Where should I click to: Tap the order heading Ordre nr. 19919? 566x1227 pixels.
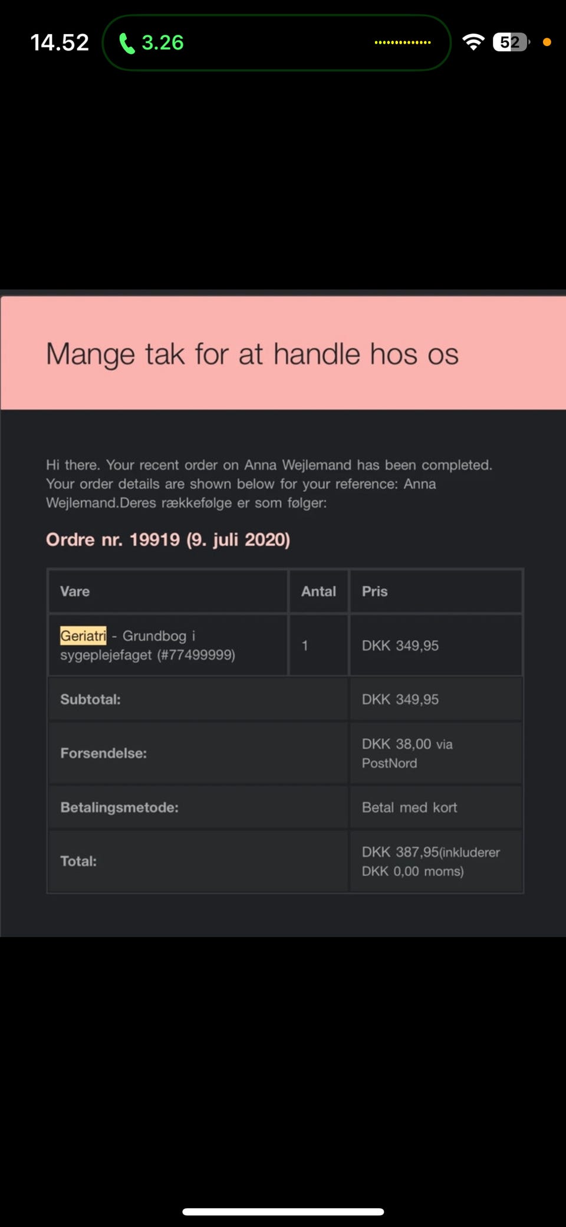(168, 540)
